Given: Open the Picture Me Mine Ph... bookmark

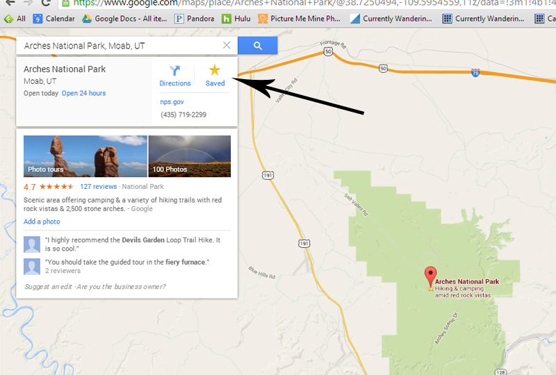Looking at the screenshot, I should pyautogui.click(x=299, y=19).
